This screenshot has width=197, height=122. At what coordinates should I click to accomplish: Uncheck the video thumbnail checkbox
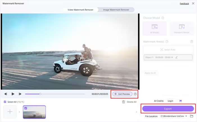pyautogui.click(x=26, y=108)
